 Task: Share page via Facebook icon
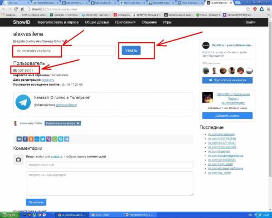[25, 139]
